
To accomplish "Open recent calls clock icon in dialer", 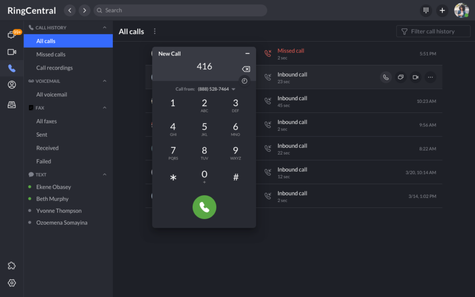I will (244, 81).
